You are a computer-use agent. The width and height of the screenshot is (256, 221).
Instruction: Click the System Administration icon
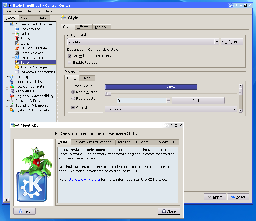pyautogui.click(x=12, y=110)
